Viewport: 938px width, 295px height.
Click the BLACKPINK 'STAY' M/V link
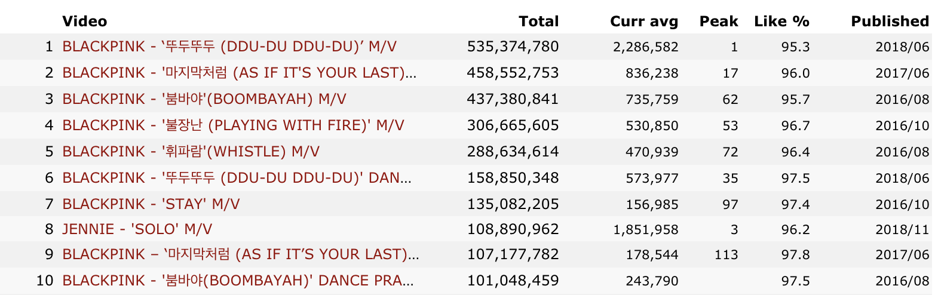pyautogui.click(x=151, y=204)
